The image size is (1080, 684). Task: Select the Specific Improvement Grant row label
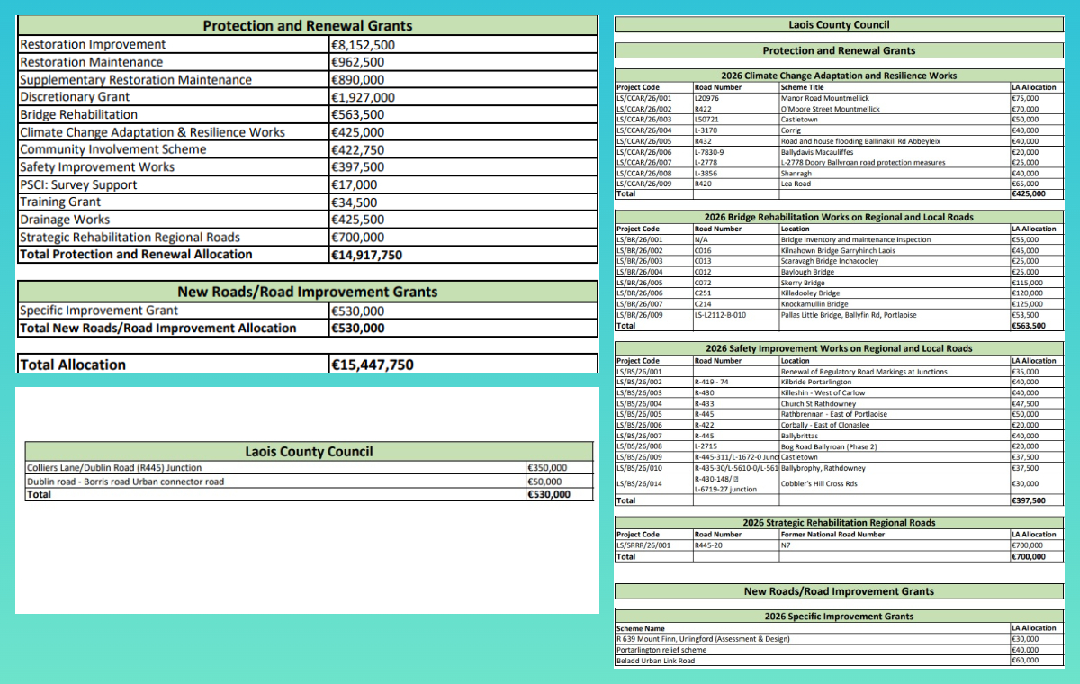pos(99,310)
